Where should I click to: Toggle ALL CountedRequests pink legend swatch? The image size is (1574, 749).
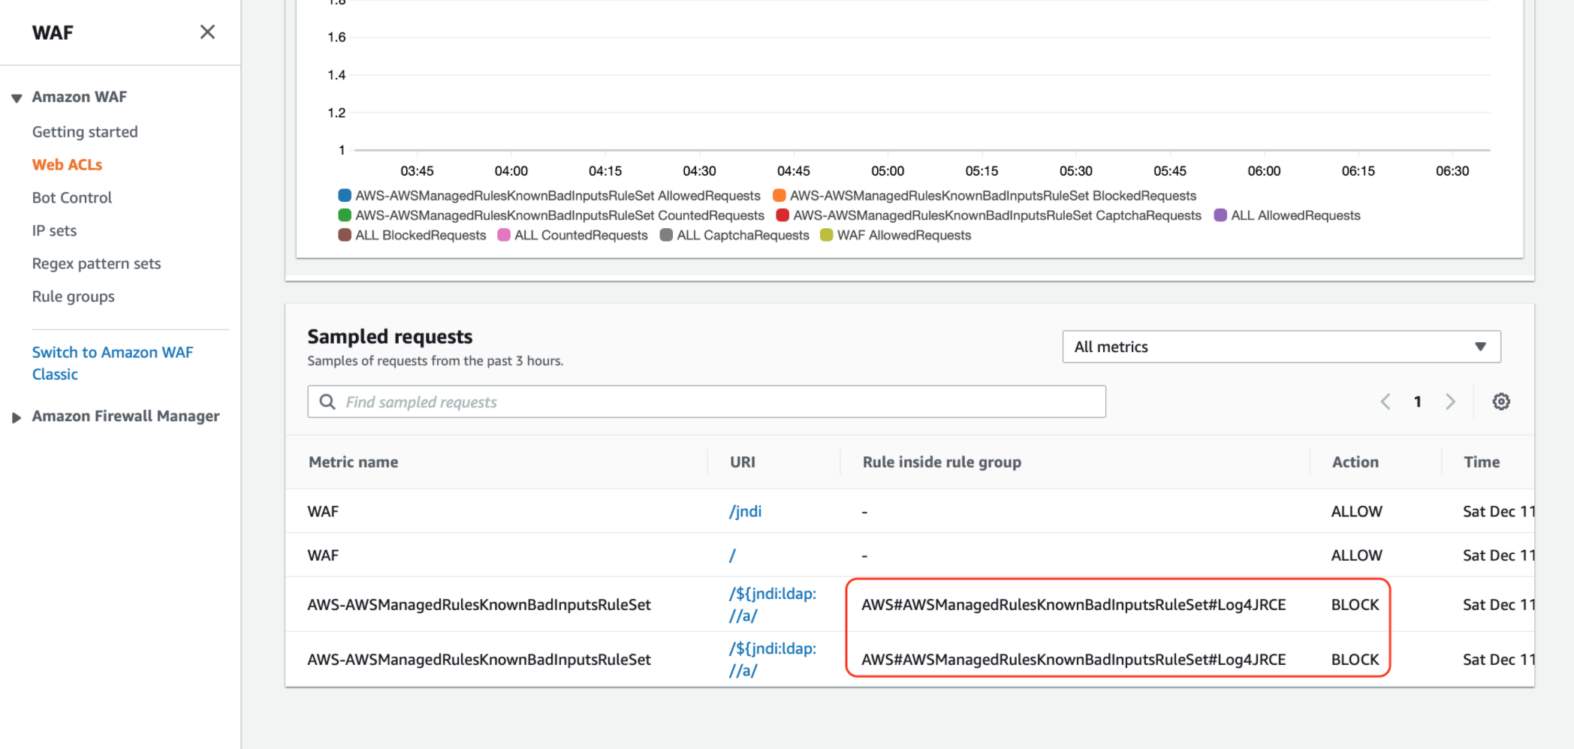point(504,235)
